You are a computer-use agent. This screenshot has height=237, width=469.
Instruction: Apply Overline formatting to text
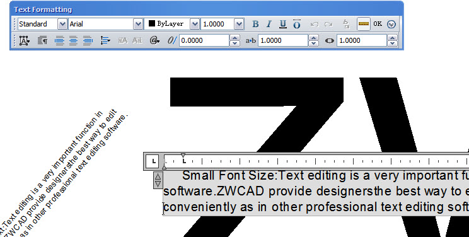(x=296, y=24)
